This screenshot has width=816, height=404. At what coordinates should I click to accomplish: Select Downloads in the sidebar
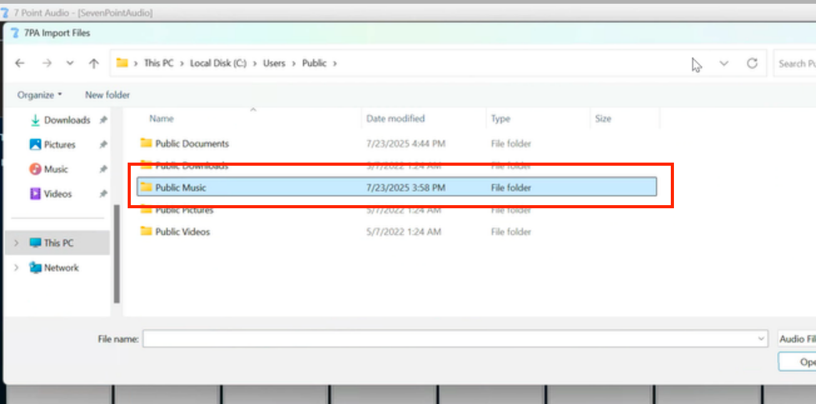66,120
